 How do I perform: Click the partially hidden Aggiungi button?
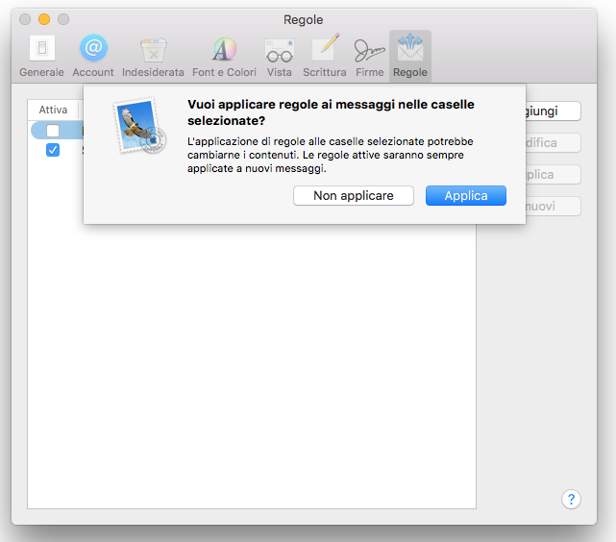pyautogui.click(x=554, y=111)
